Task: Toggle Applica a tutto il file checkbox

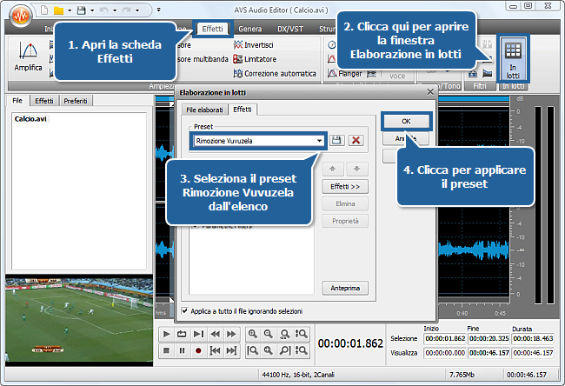Action: click(184, 310)
